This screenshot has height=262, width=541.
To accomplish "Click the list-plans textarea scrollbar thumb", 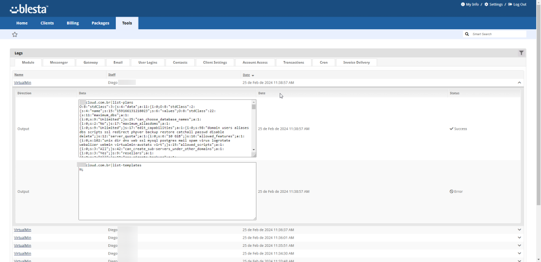I will click(x=254, y=106).
